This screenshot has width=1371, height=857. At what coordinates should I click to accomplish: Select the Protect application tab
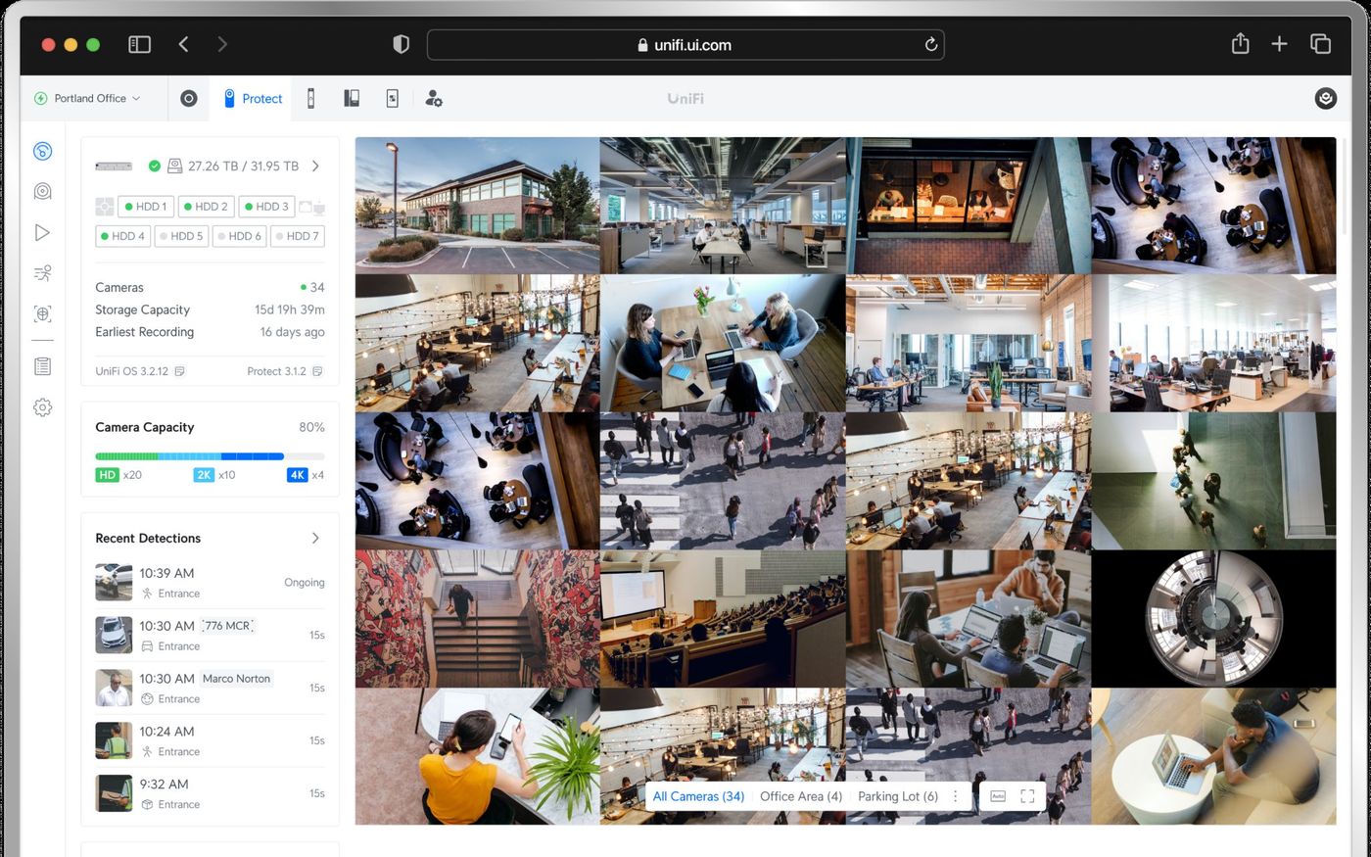click(x=251, y=99)
